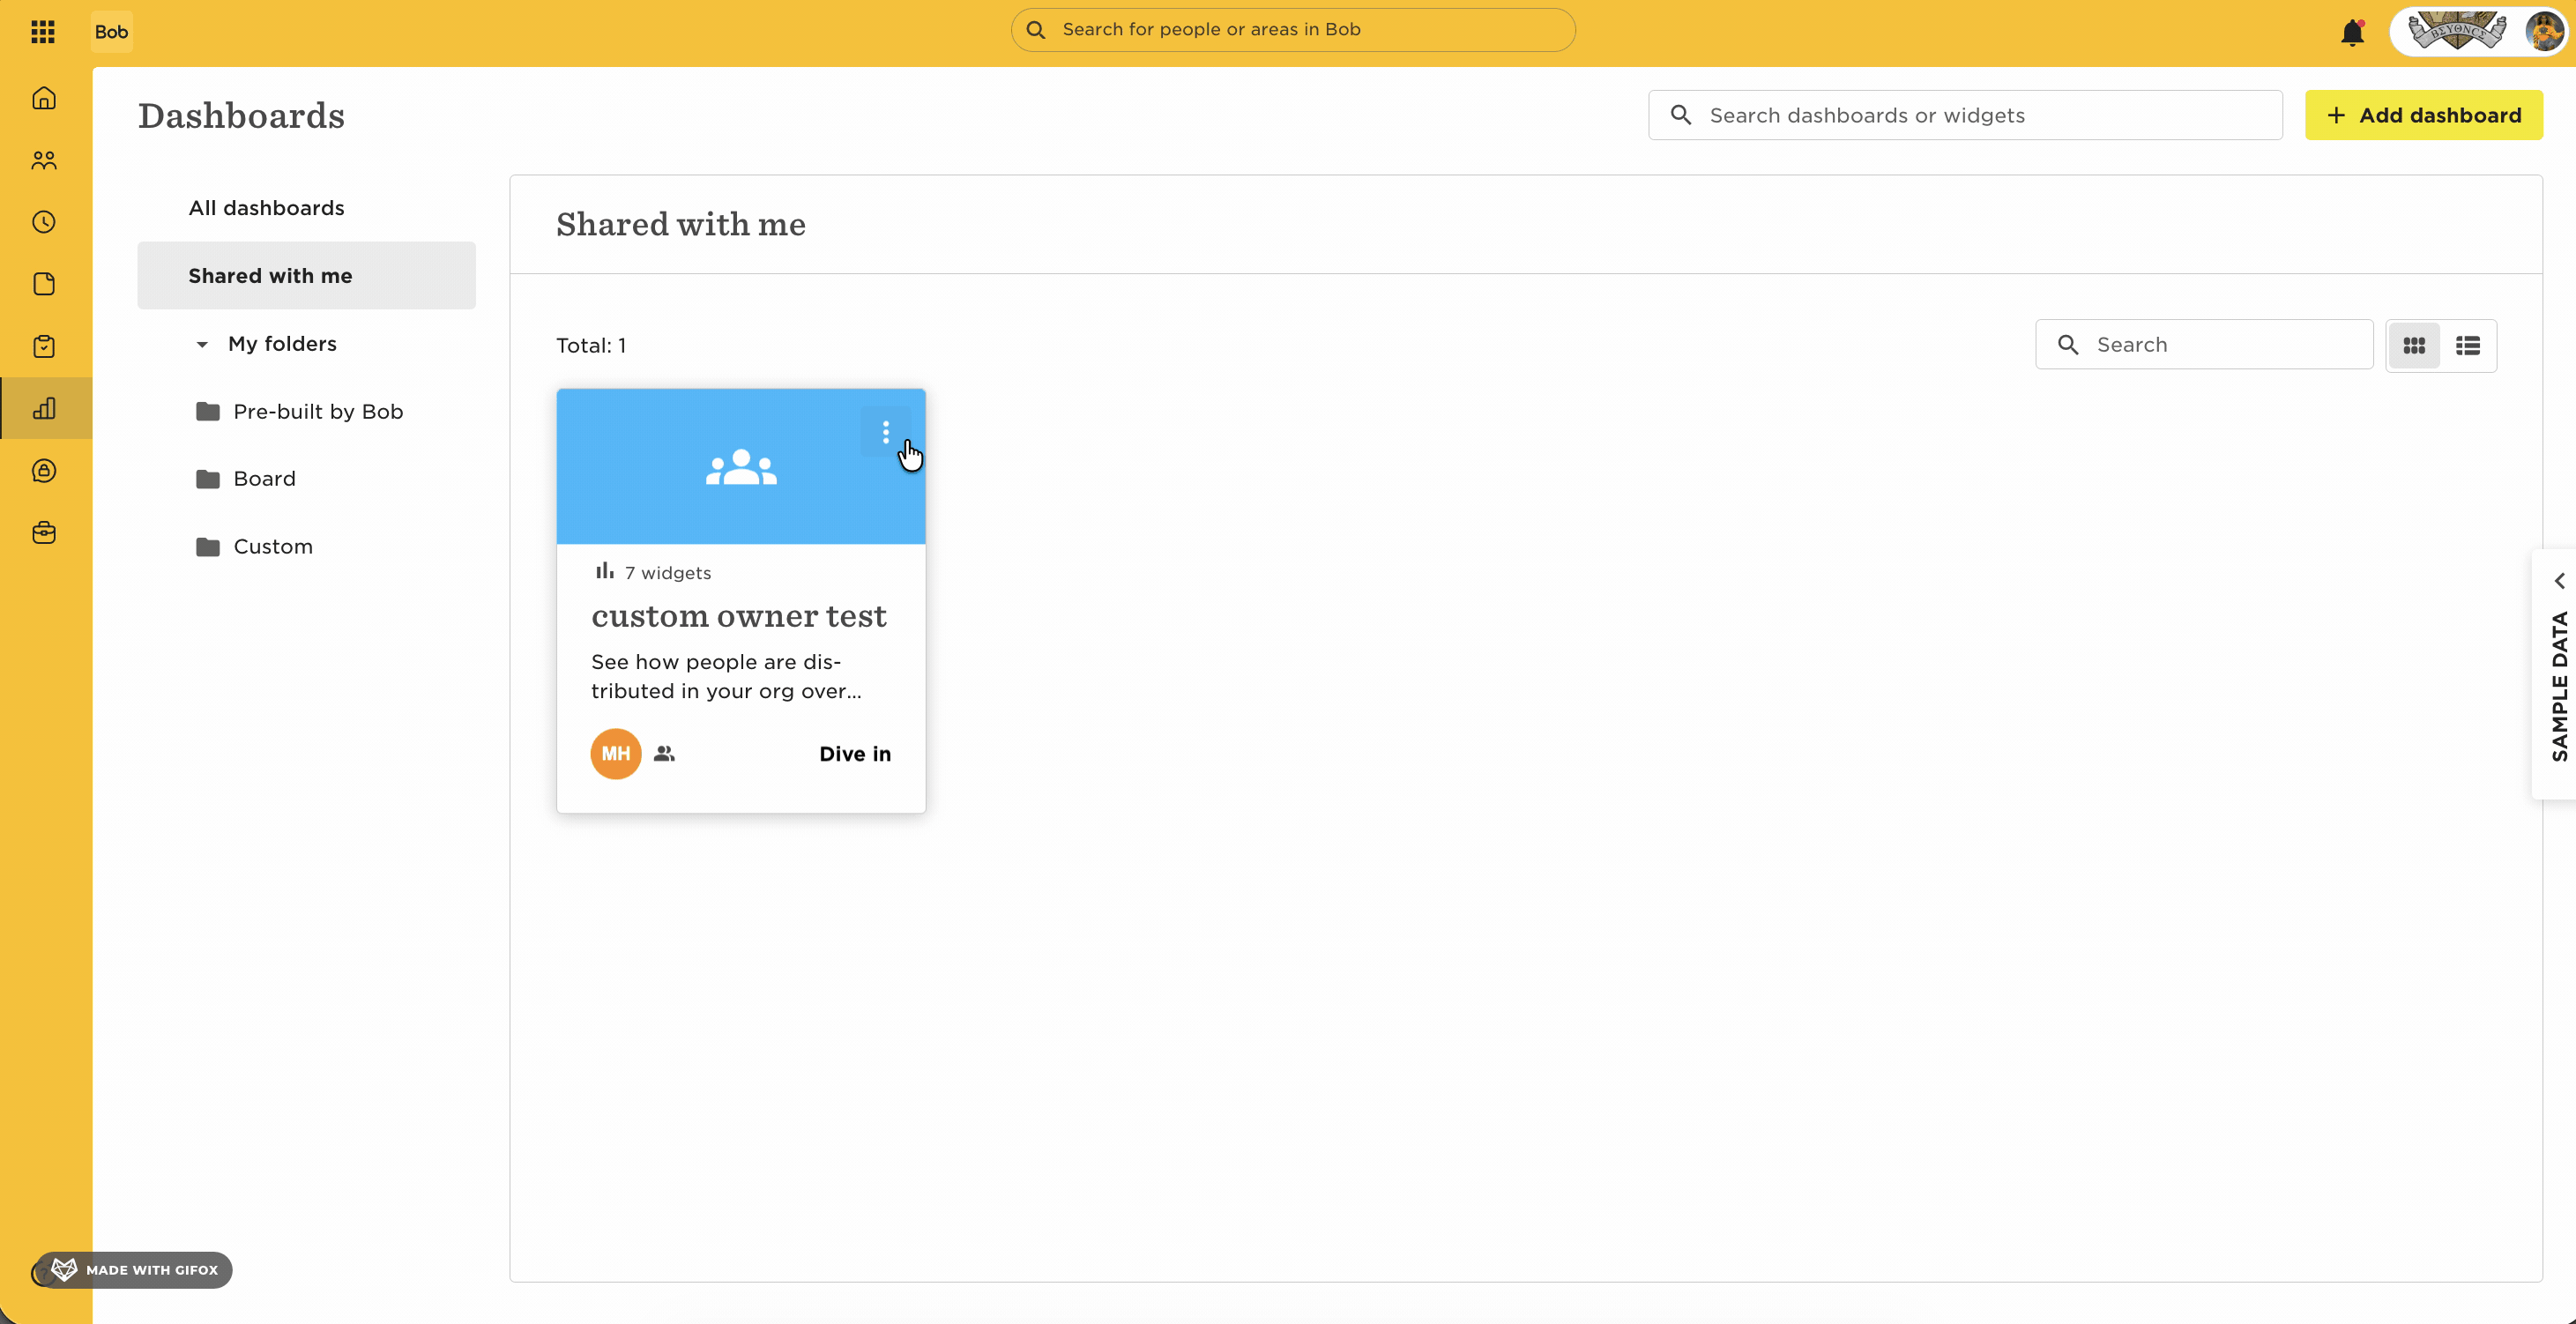
Task: Expand the Sample Data side panel
Action: [2557, 673]
